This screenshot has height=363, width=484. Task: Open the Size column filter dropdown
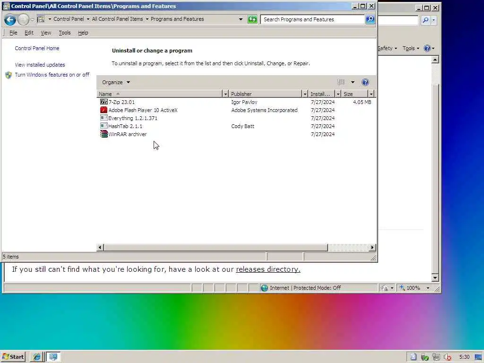[371, 94]
